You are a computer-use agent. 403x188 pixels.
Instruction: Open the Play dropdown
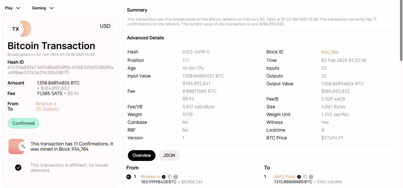coord(13,8)
